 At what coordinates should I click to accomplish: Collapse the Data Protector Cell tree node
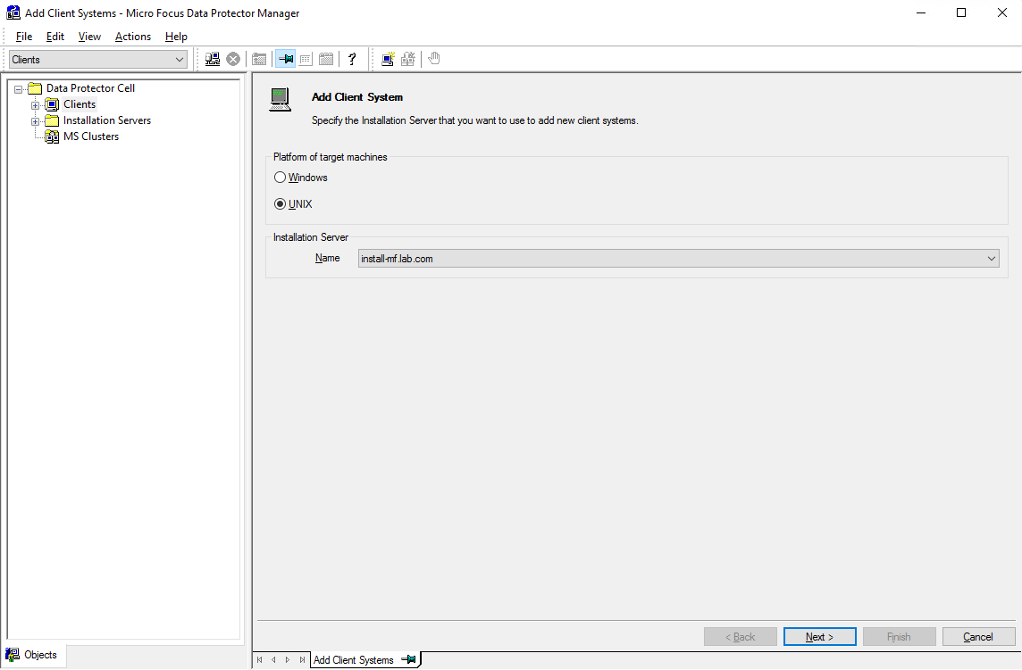tap(18, 89)
